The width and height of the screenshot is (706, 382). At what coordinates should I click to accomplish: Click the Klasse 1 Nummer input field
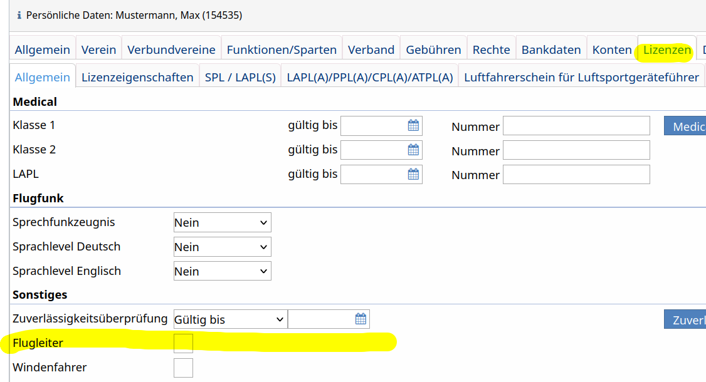point(576,126)
